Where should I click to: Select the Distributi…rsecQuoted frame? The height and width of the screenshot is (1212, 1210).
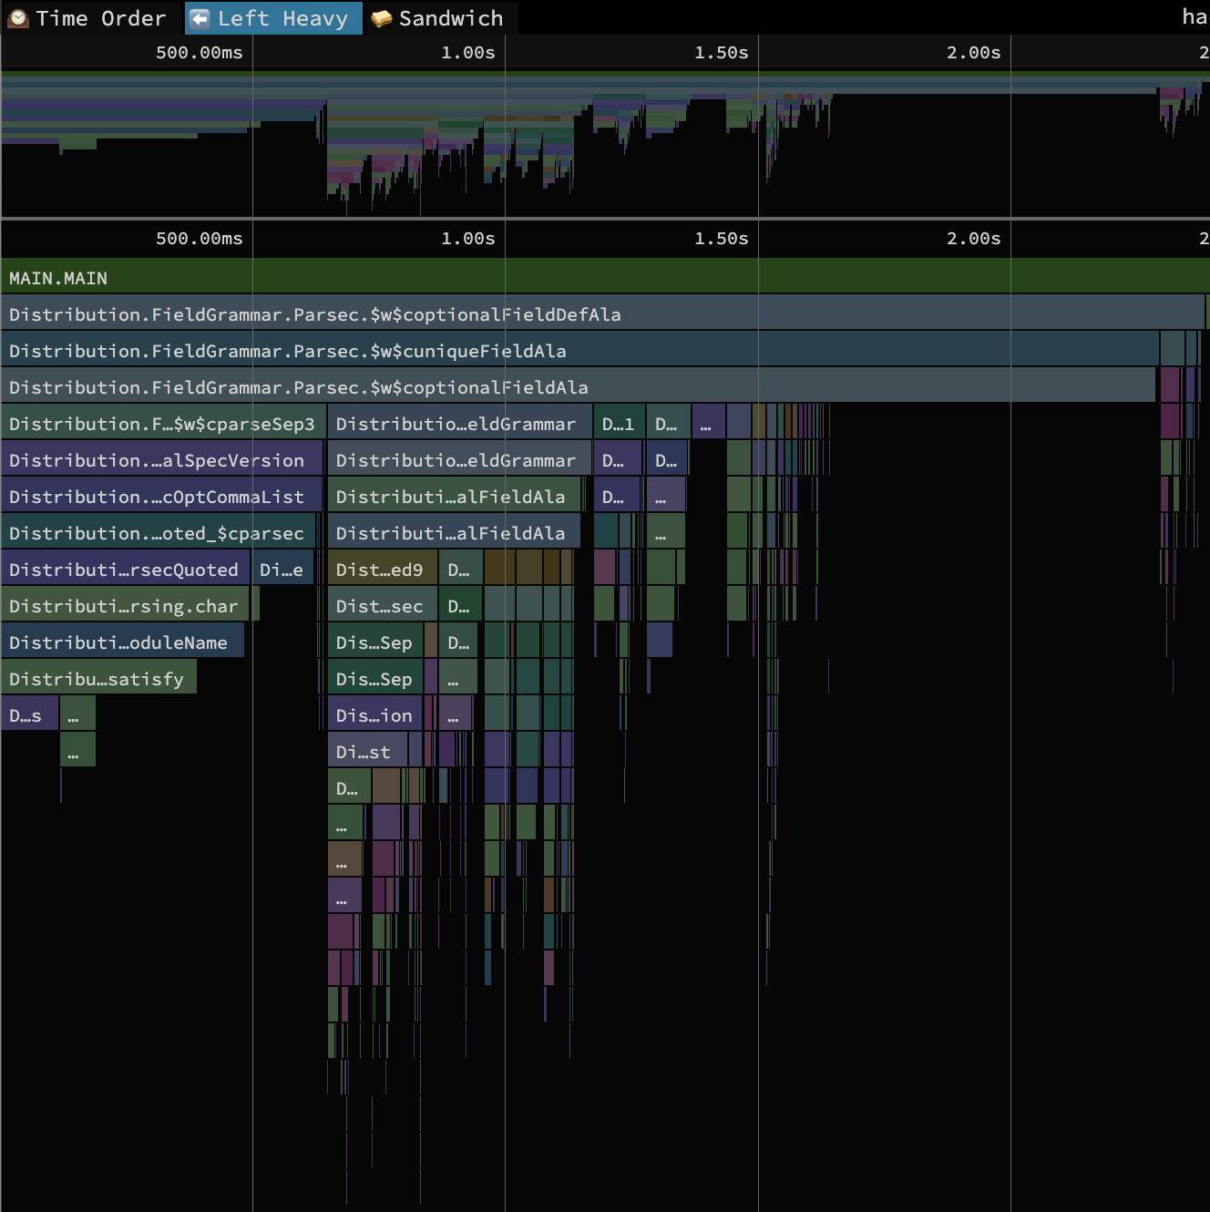(x=125, y=570)
